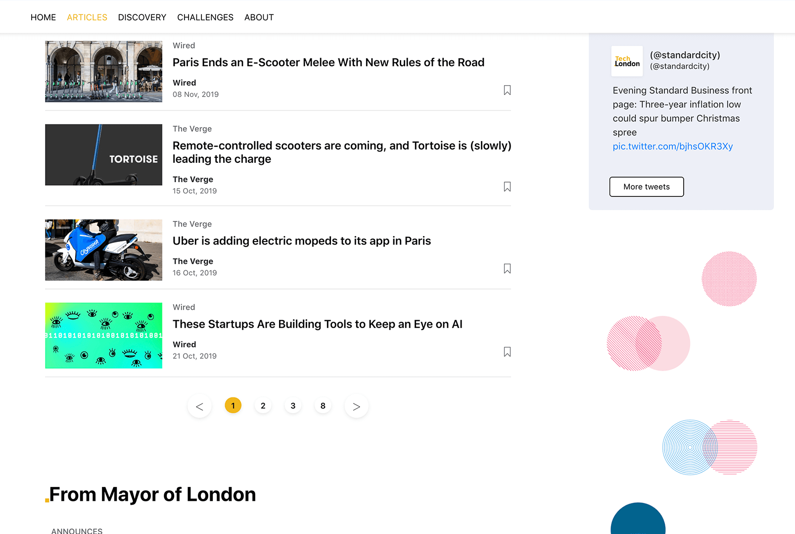The image size is (795, 534).
Task: Click bold Wired above 21 Oct, 2019
Action: point(185,344)
